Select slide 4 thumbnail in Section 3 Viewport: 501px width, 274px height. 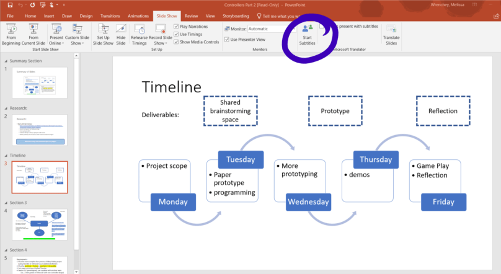pyautogui.click(x=40, y=224)
